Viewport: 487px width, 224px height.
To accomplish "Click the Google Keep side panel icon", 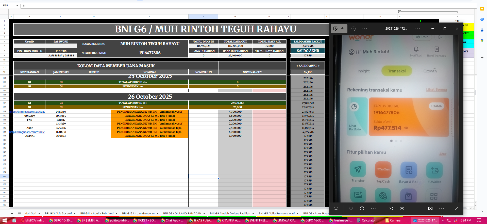I will (x=482, y=9).
